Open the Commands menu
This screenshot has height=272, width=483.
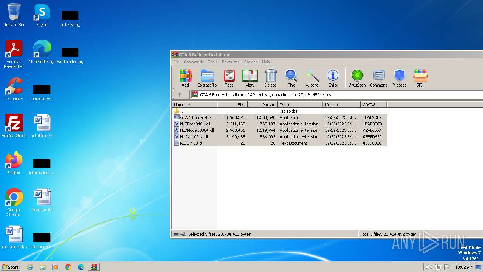[194, 62]
